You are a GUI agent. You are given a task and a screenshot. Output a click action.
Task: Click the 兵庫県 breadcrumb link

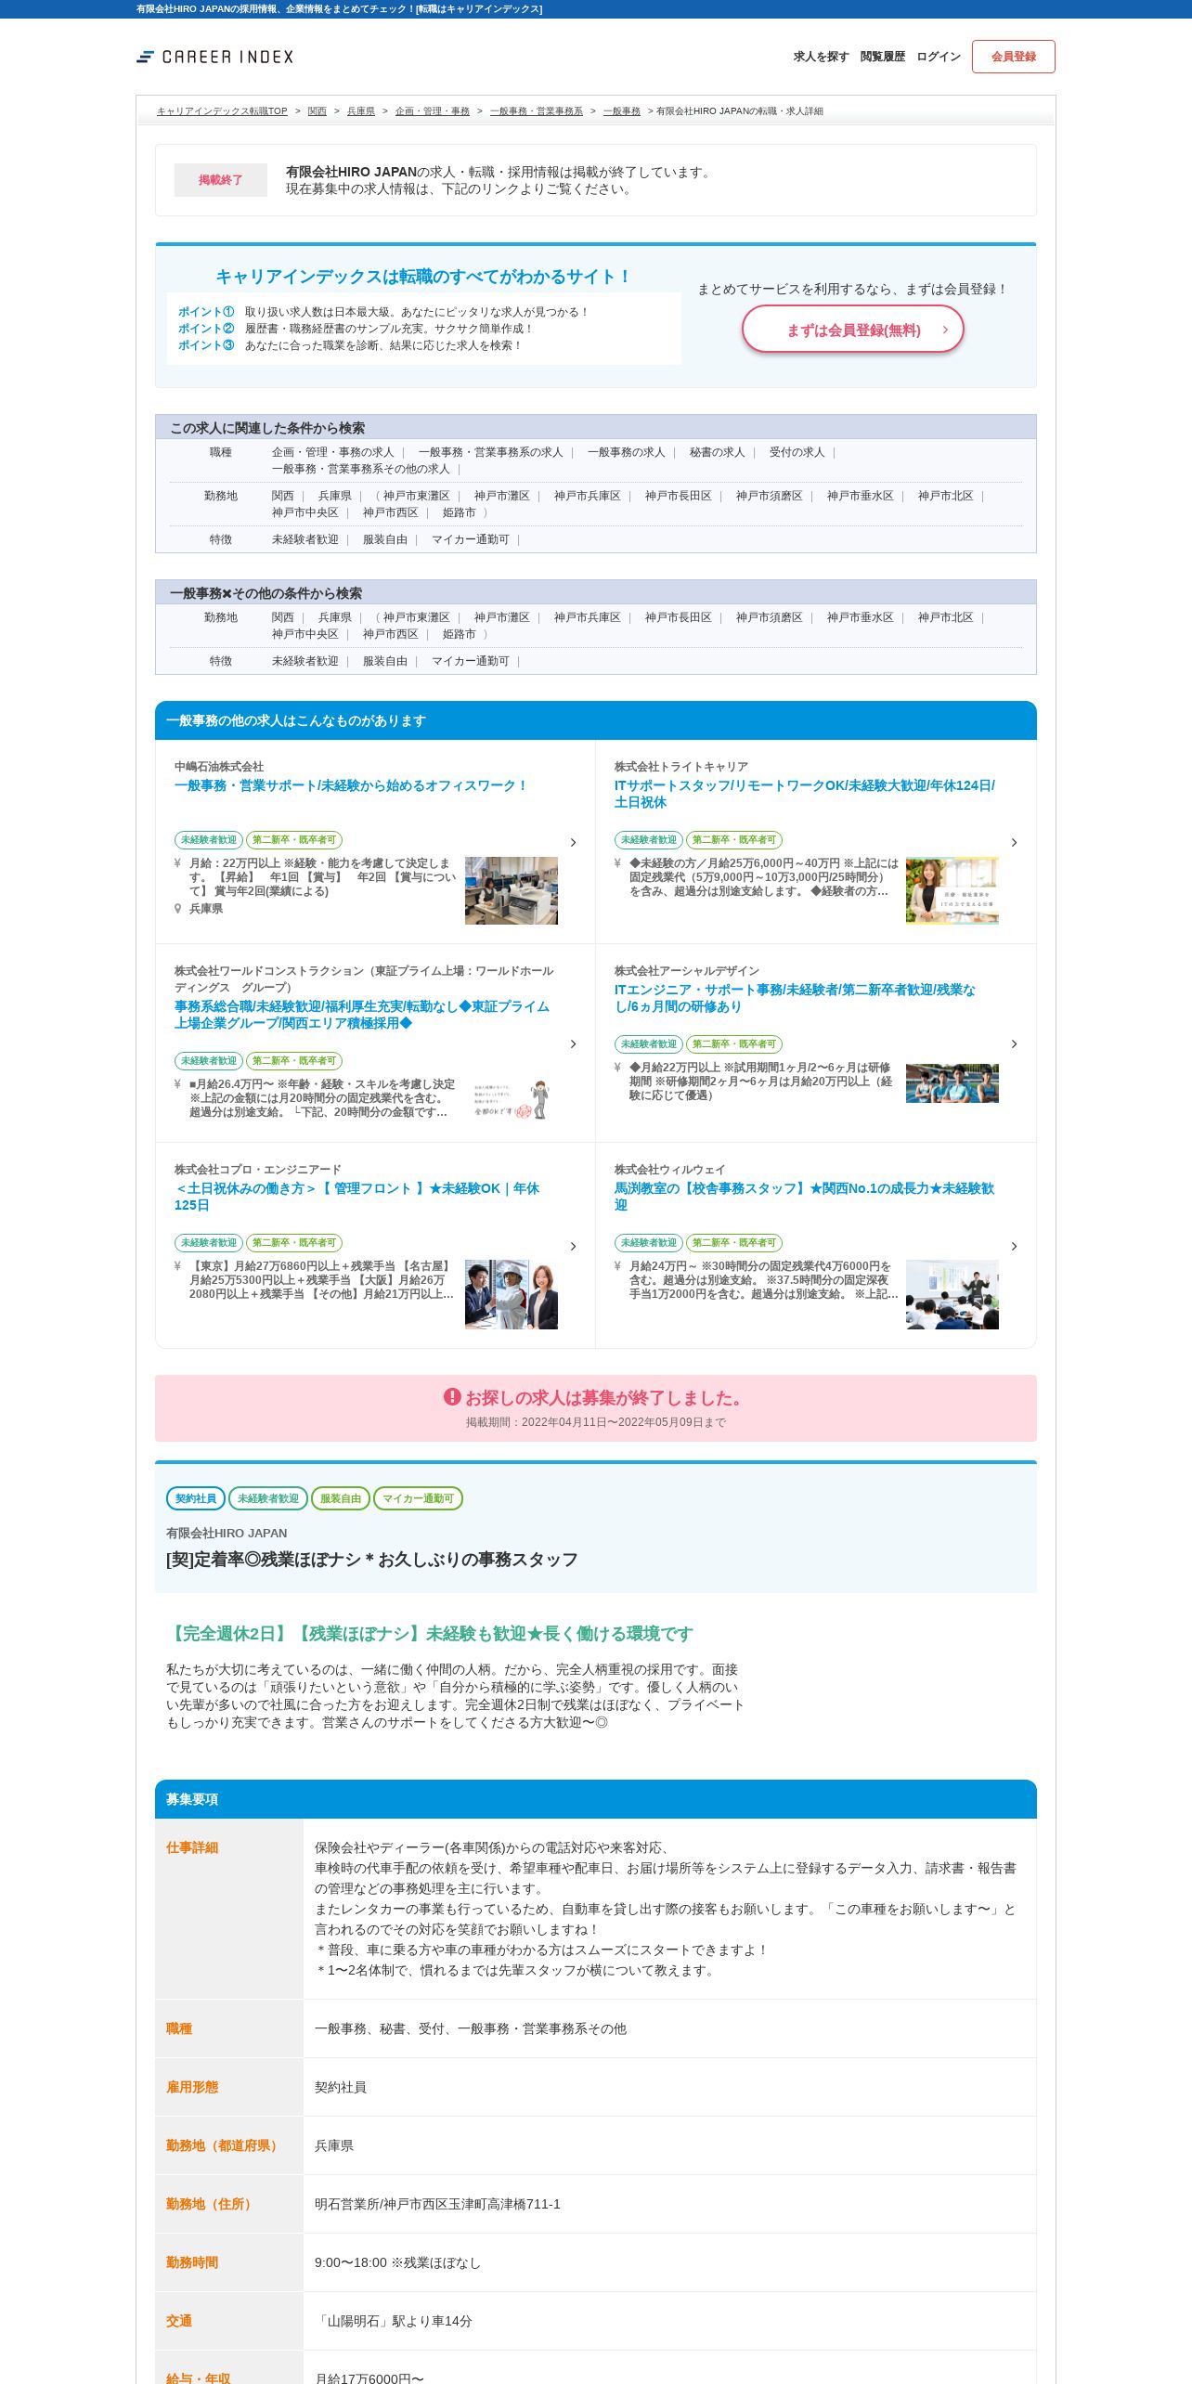361,111
